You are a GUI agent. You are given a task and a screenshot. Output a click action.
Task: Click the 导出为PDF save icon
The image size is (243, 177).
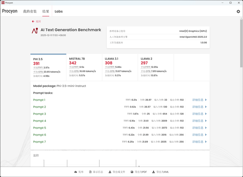132,172
